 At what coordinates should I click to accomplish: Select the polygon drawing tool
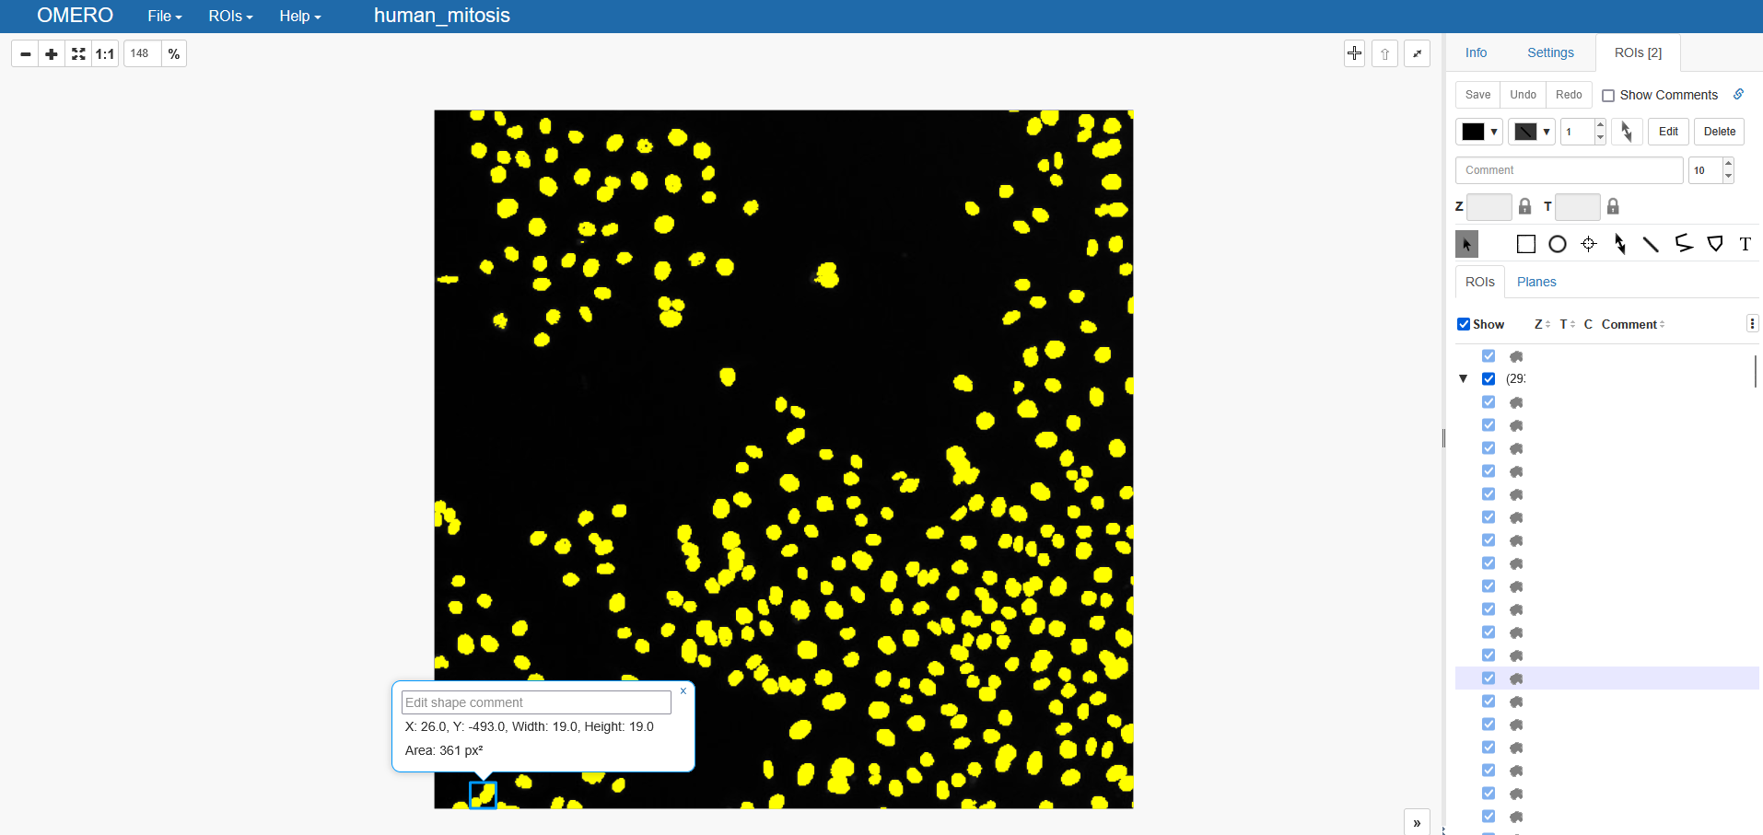coord(1714,244)
